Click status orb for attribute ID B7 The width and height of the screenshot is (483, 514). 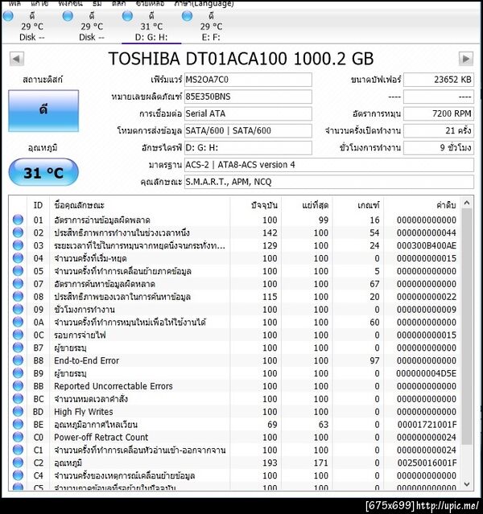pyautogui.click(x=18, y=347)
